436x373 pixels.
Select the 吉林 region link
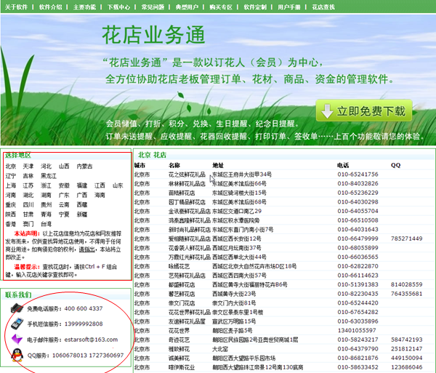point(28,176)
